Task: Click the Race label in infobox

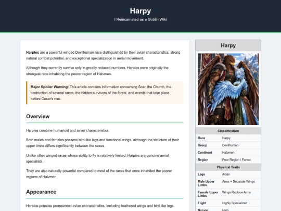Action: (201, 138)
